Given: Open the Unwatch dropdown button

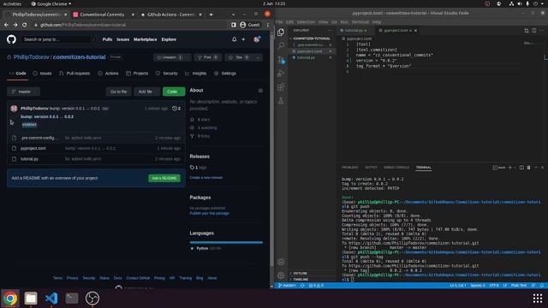Looking at the screenshot, I should tap(172, 57).
